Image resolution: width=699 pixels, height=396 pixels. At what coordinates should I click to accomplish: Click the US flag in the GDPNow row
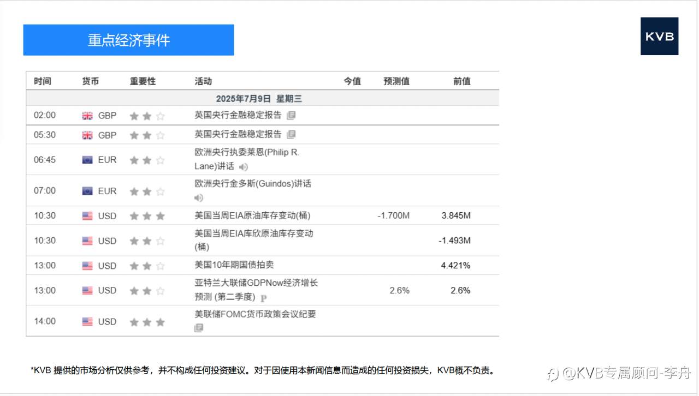point(87,291)
